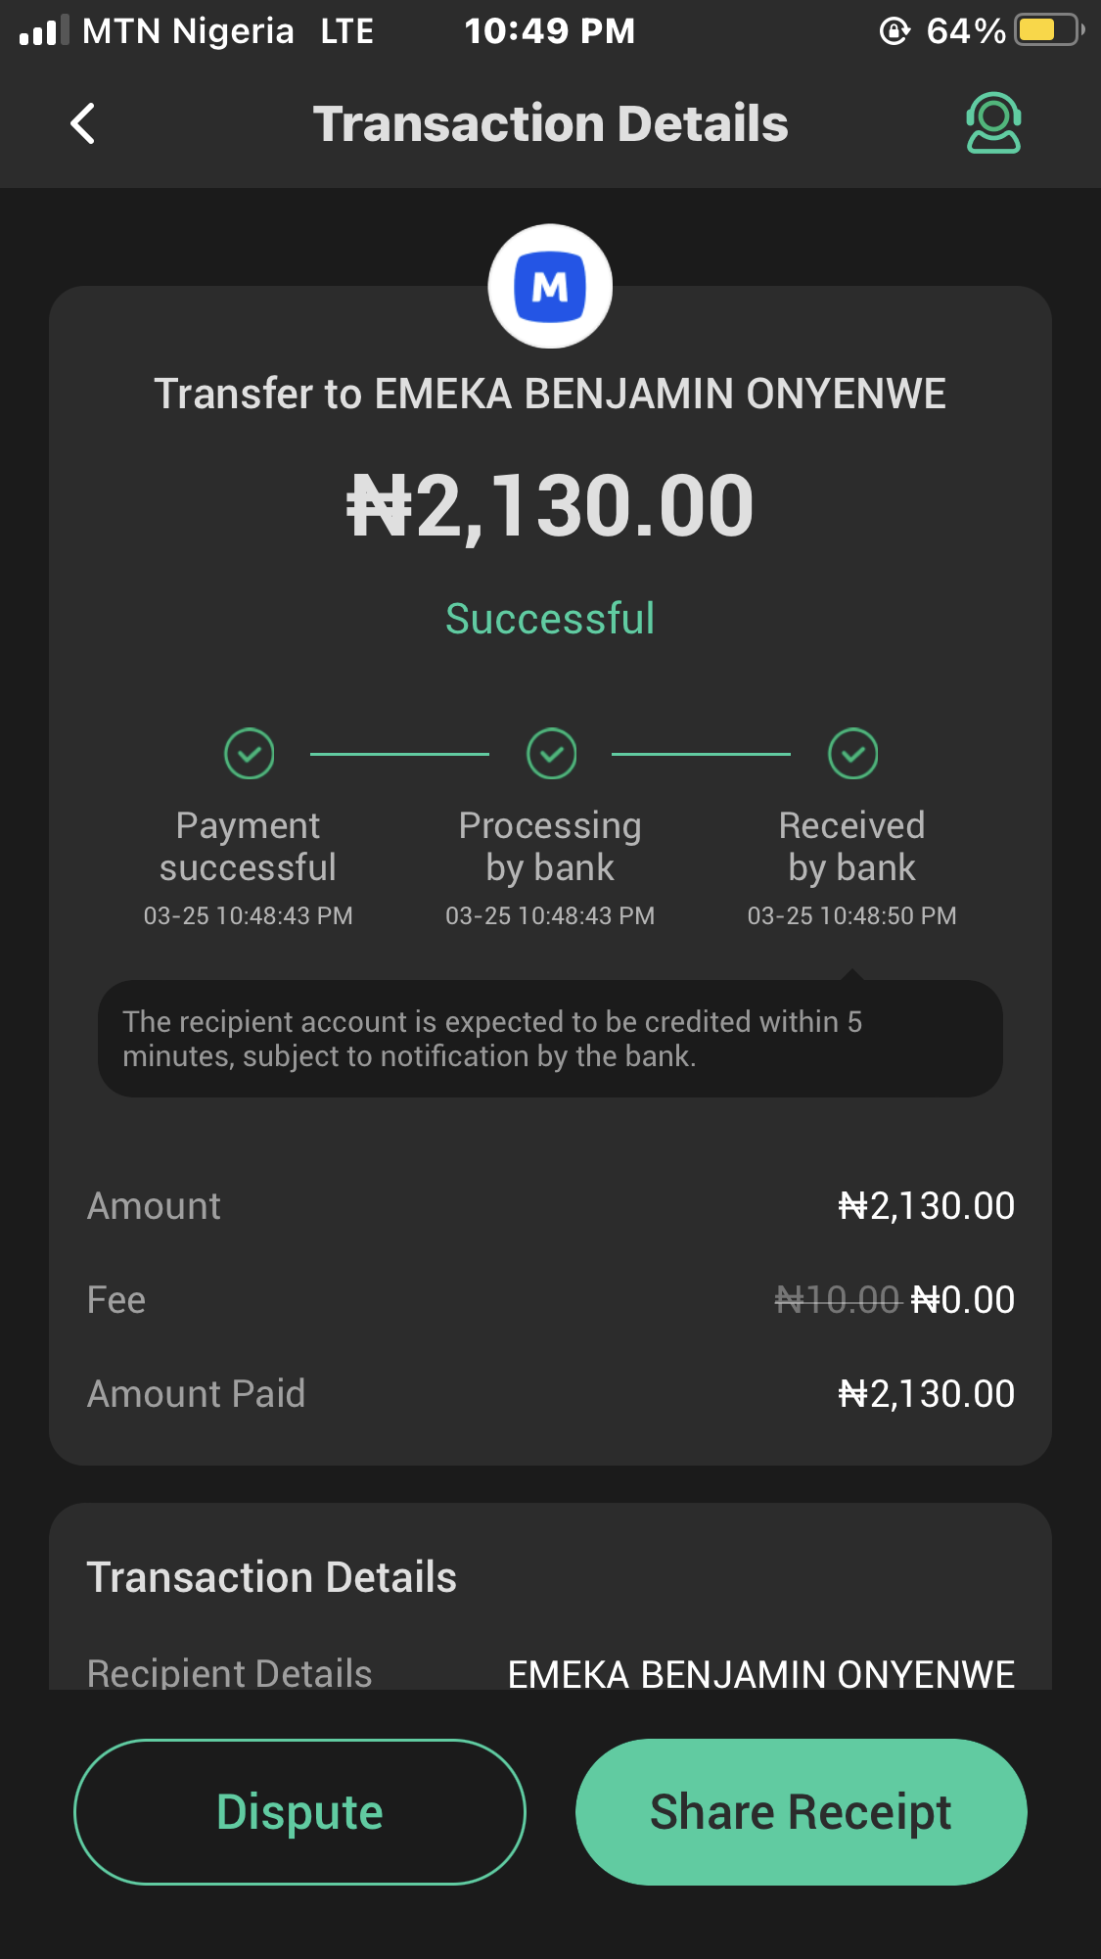Screen dimensions: 1101x1959
Task: Tap the ₦2,130.00 headline amount
Action: 550,506
